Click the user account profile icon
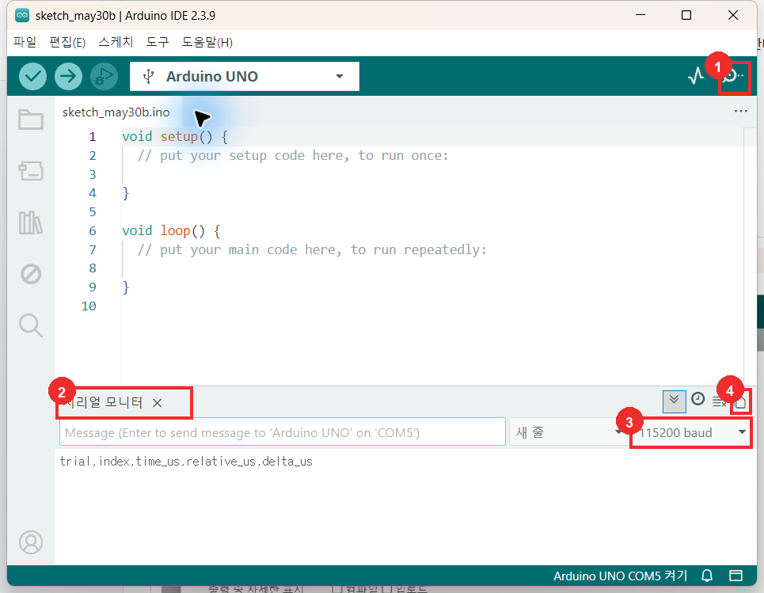Viewport: 764px width, 593px height. [x=31, y=542]
